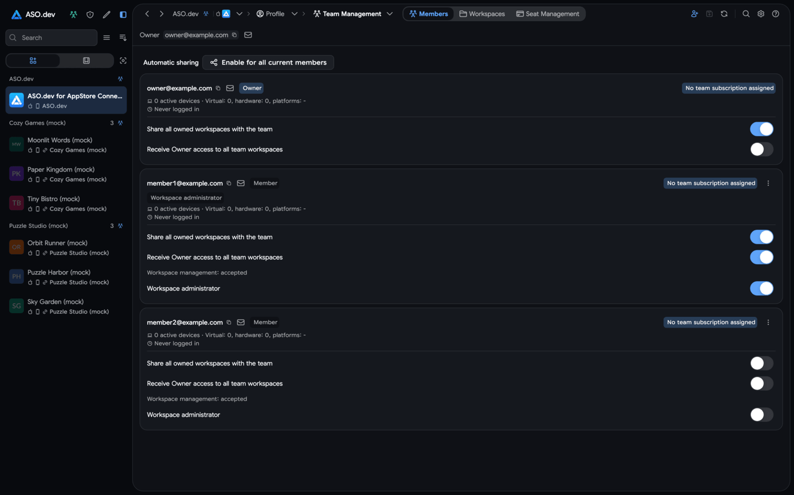Enable member2's Share all owned workspaces switch

click(x=761, y=363)
